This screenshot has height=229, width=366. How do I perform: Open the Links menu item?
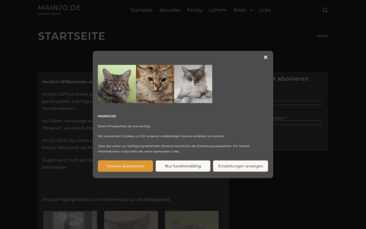tap(265, 10)
